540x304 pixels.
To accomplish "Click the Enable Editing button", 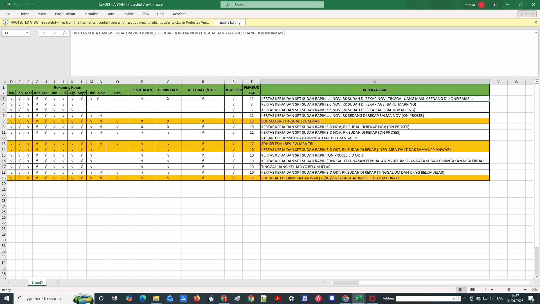I will pos(230,22).
